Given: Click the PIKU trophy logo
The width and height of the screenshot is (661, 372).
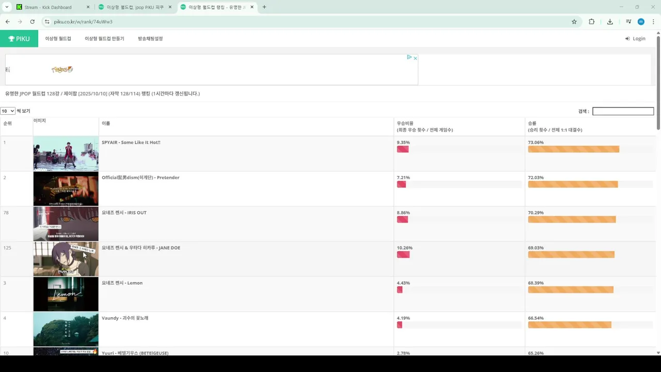Looking at the screenshot, I should tap(19, 38).
